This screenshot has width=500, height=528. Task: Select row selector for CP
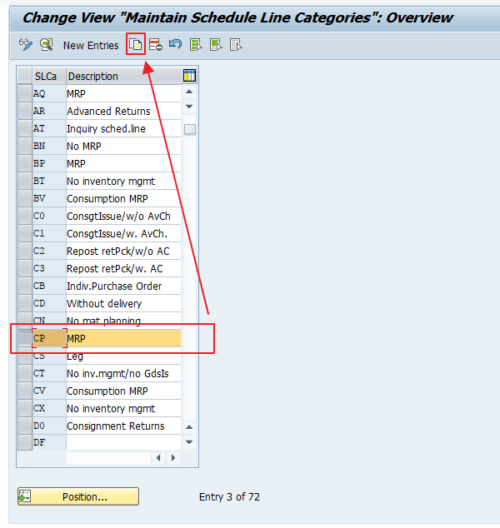25,338
